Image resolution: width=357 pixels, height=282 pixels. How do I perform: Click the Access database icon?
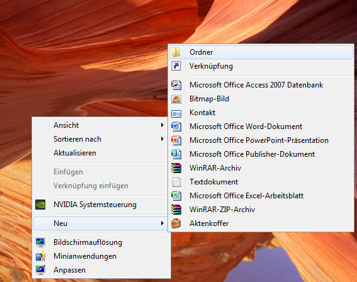point(176,85)
